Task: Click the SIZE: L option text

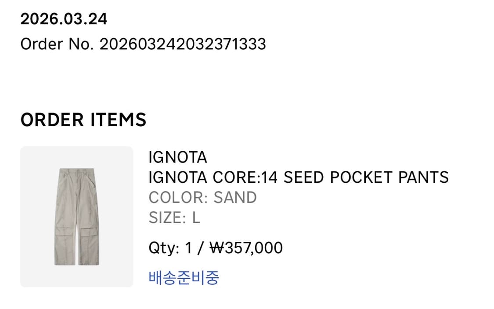Action: [x=174, y=218]
